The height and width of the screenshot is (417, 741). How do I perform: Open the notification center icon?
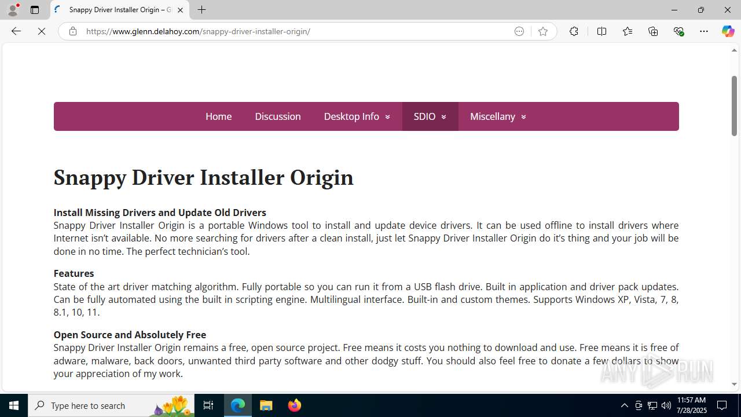coord(722,405)
